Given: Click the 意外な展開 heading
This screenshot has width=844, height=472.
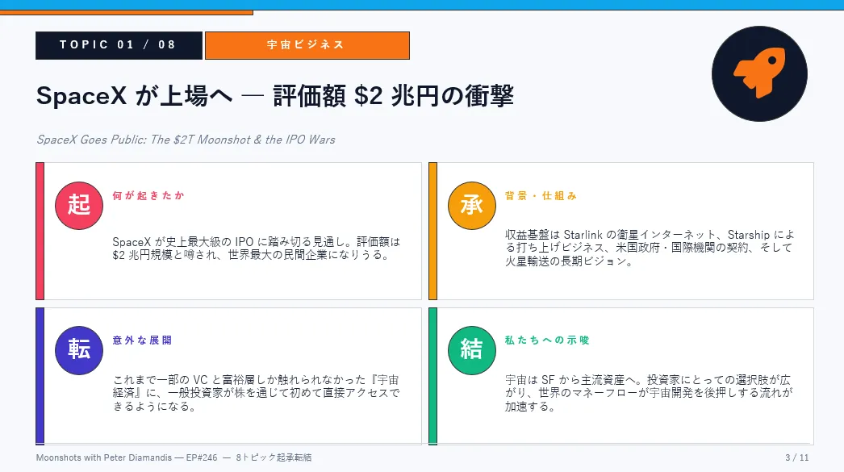Looking at the screenshot, I should coord(142,340).
